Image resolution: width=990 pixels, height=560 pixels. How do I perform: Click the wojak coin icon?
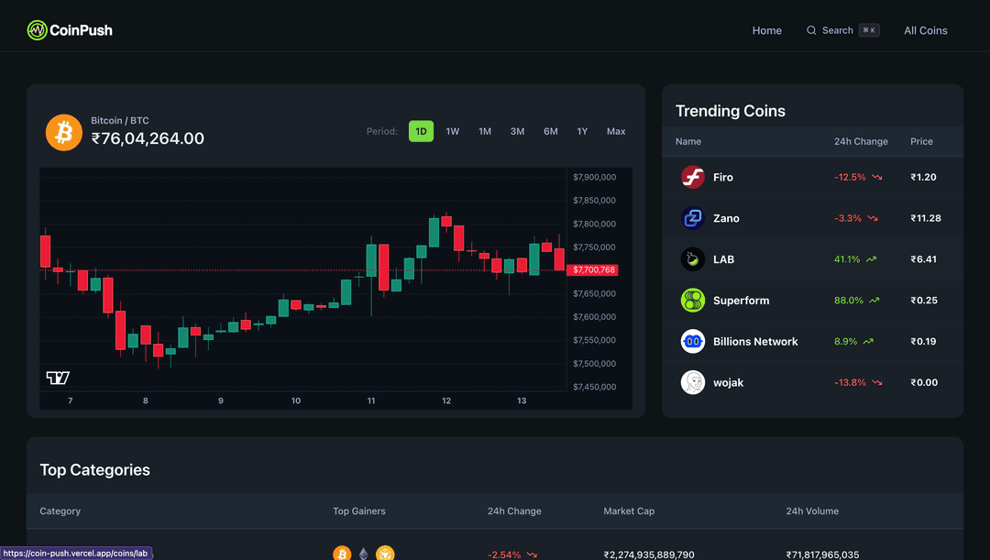tap(693, 382)
